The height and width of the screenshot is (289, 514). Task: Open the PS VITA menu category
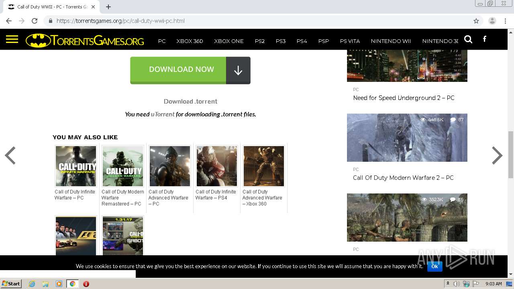tap(350, 41)
